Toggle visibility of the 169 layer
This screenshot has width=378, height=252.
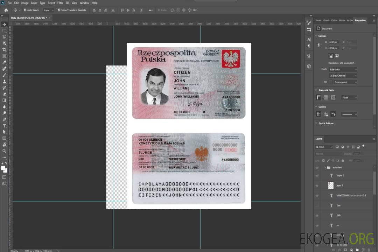coord(317,216)
